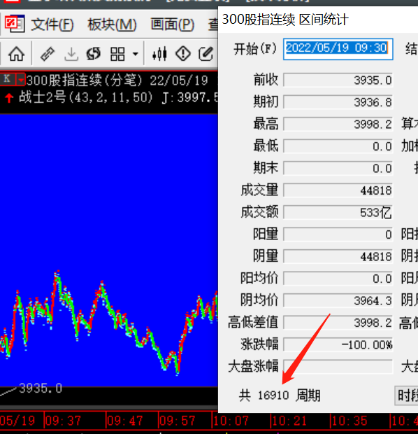This screenshot has width=418, height=434.
Task: Click the refresh swirl icon
Action: click(x=94, y=54)
